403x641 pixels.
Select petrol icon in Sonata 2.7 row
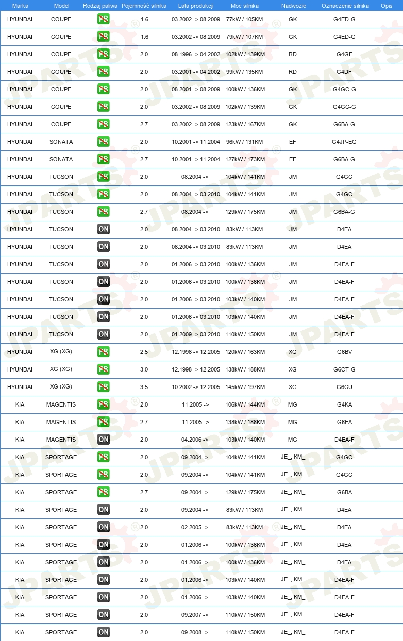click(x=104, y=159)
